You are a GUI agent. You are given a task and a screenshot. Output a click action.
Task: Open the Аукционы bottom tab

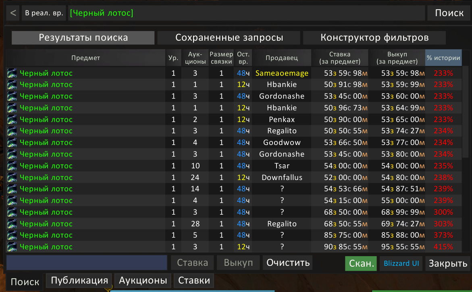pos(143,280)
